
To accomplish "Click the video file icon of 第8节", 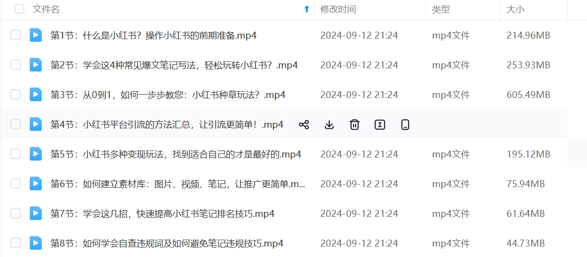I will pyautogui.click(x=36, y=244).
